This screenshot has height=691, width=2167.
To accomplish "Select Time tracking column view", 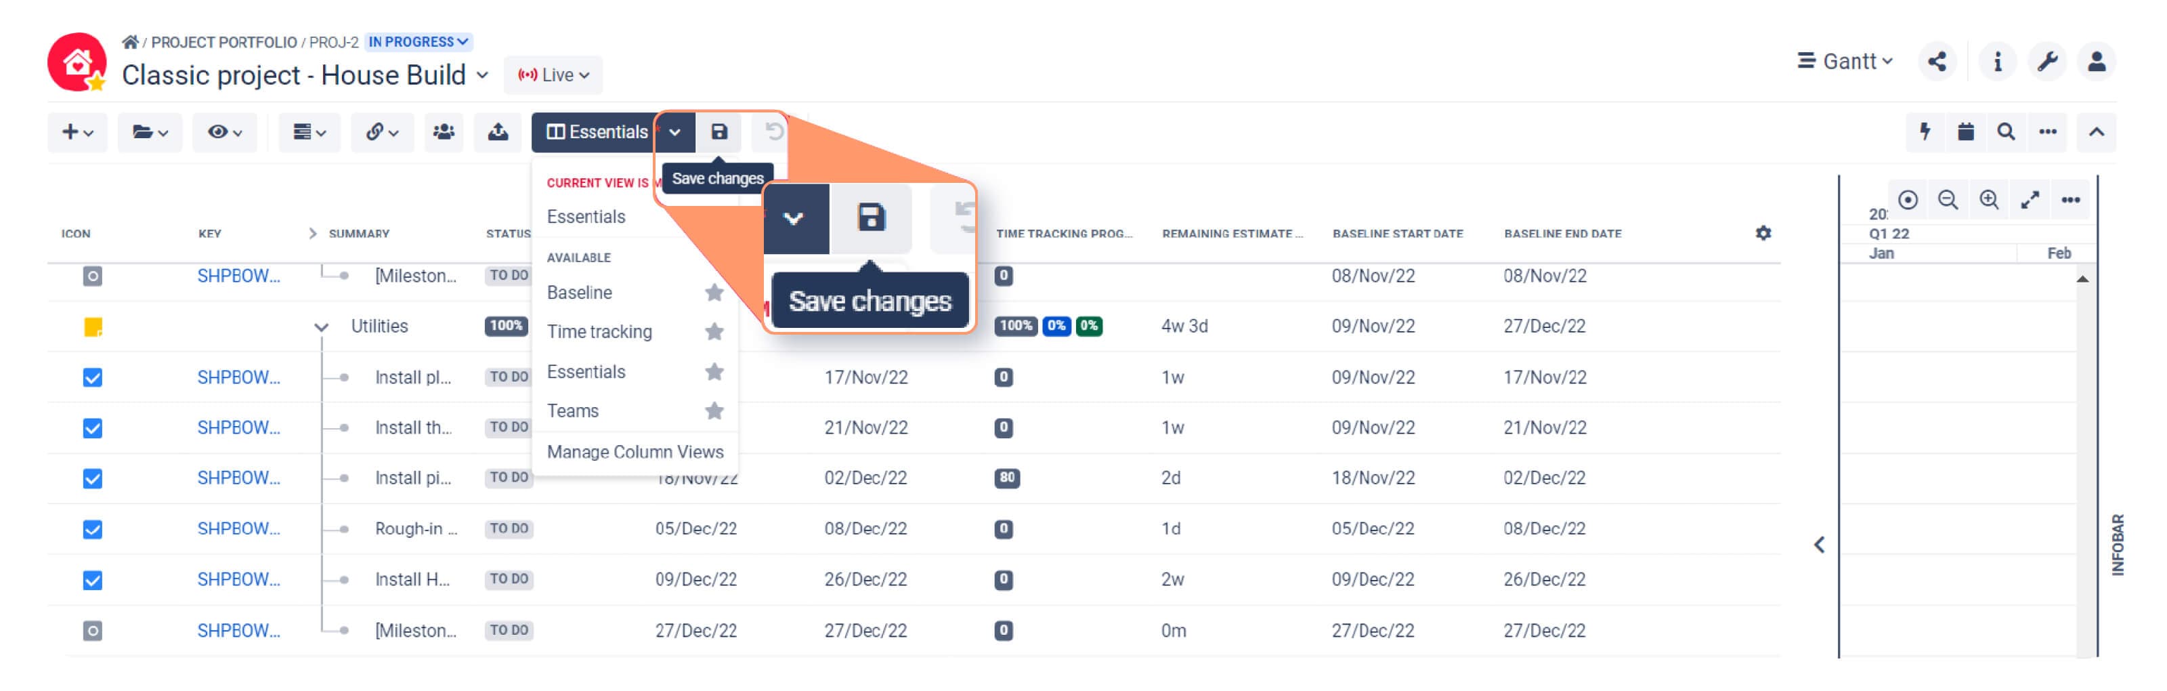I will click(599, 332).
